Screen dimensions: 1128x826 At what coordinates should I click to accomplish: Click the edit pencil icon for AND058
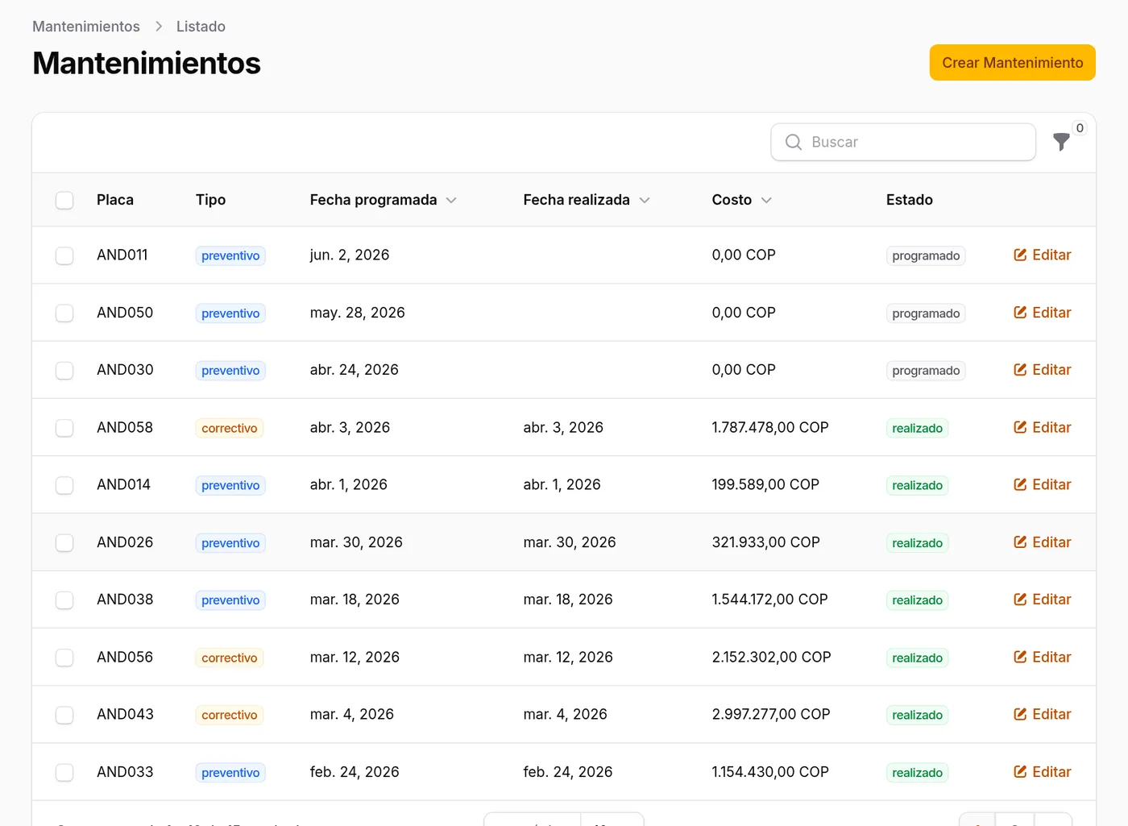click(x=1020, y=427)
